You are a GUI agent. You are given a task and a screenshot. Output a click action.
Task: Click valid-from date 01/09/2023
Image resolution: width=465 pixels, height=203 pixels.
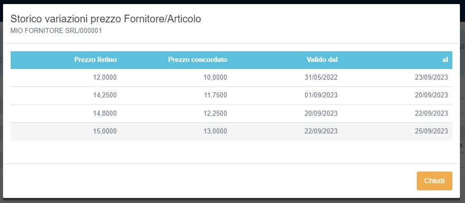pos(321,95)
